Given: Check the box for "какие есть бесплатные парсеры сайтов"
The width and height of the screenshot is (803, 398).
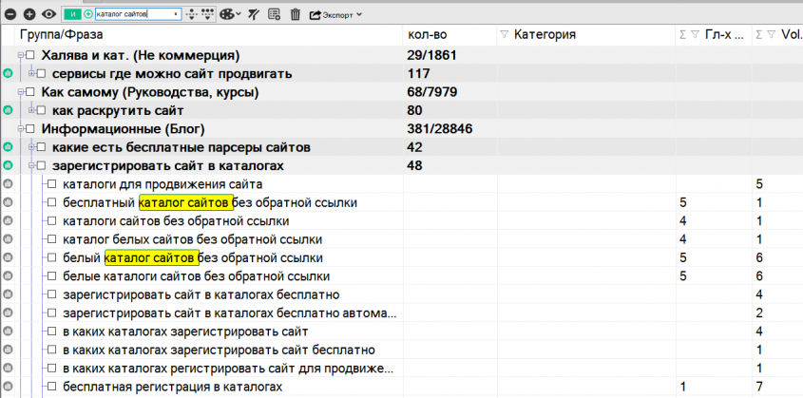Looking at the screenshot, I should [x=42, y=147].
